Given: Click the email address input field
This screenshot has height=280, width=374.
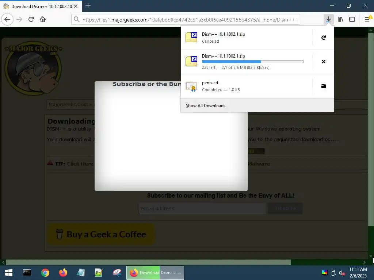Looking at the screenshot, I should pyautogui.click(x=202, y=208).
